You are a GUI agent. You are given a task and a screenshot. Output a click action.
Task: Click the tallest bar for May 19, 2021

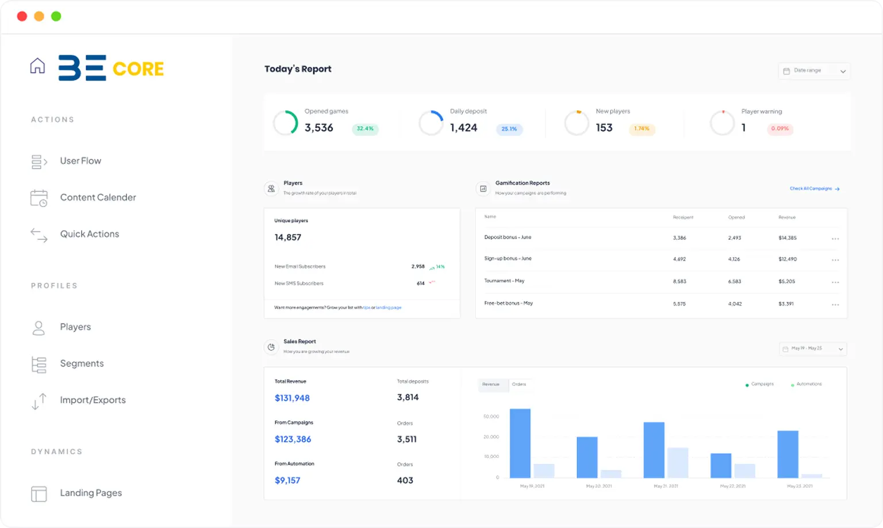[x=520, y=443]
